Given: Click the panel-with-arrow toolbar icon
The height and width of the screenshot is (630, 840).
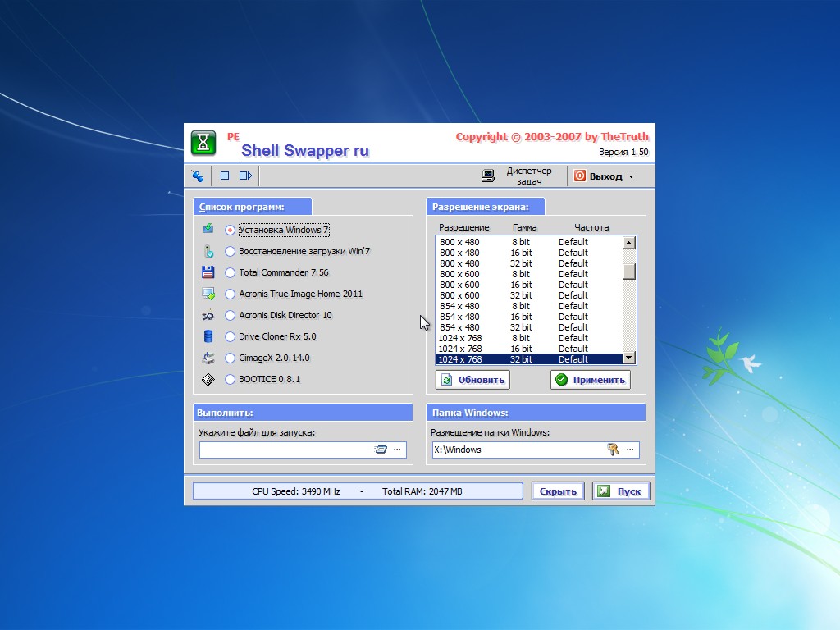Looking at the screenshot, I should click(x=245, y=176).
